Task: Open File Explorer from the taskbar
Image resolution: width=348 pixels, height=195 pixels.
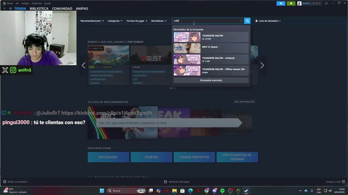Action: click(175, 191)
